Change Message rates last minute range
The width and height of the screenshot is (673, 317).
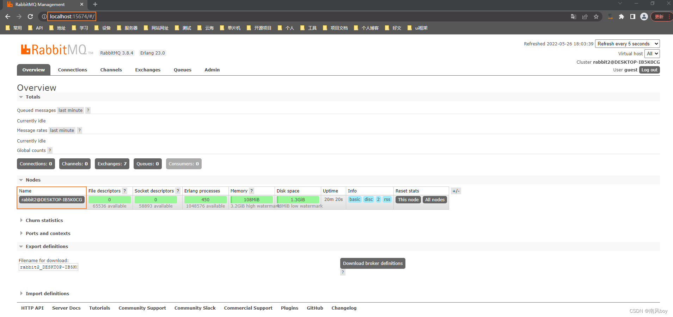click(62, 130)
